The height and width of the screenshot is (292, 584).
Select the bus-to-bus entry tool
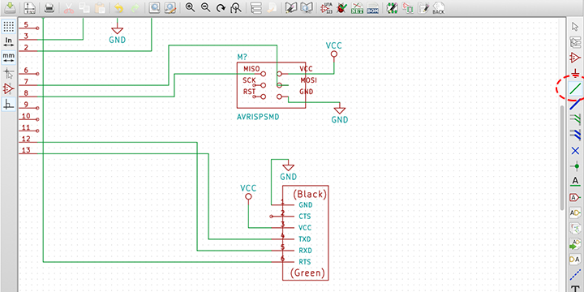tap(575, 135)
